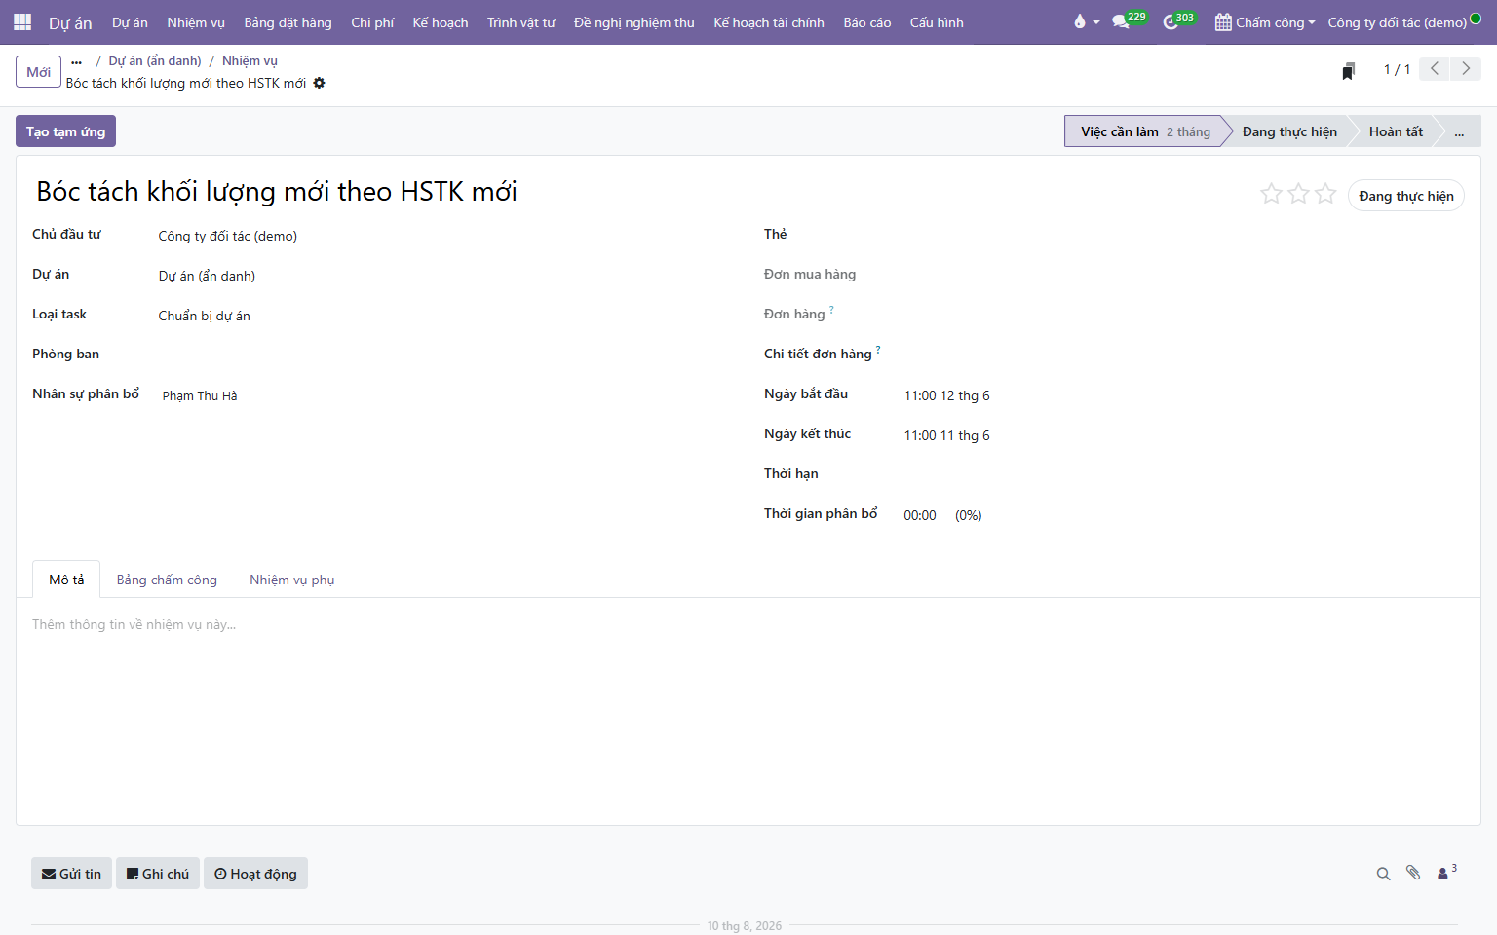Open the Bảng đặt hàng menu

click(x=288, y=22)
